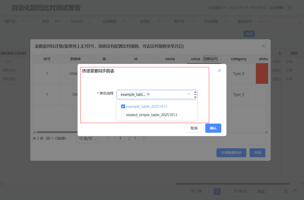304x200 pixels.
Task: Click the 忽略该列 button on value column
Action: 210,59
